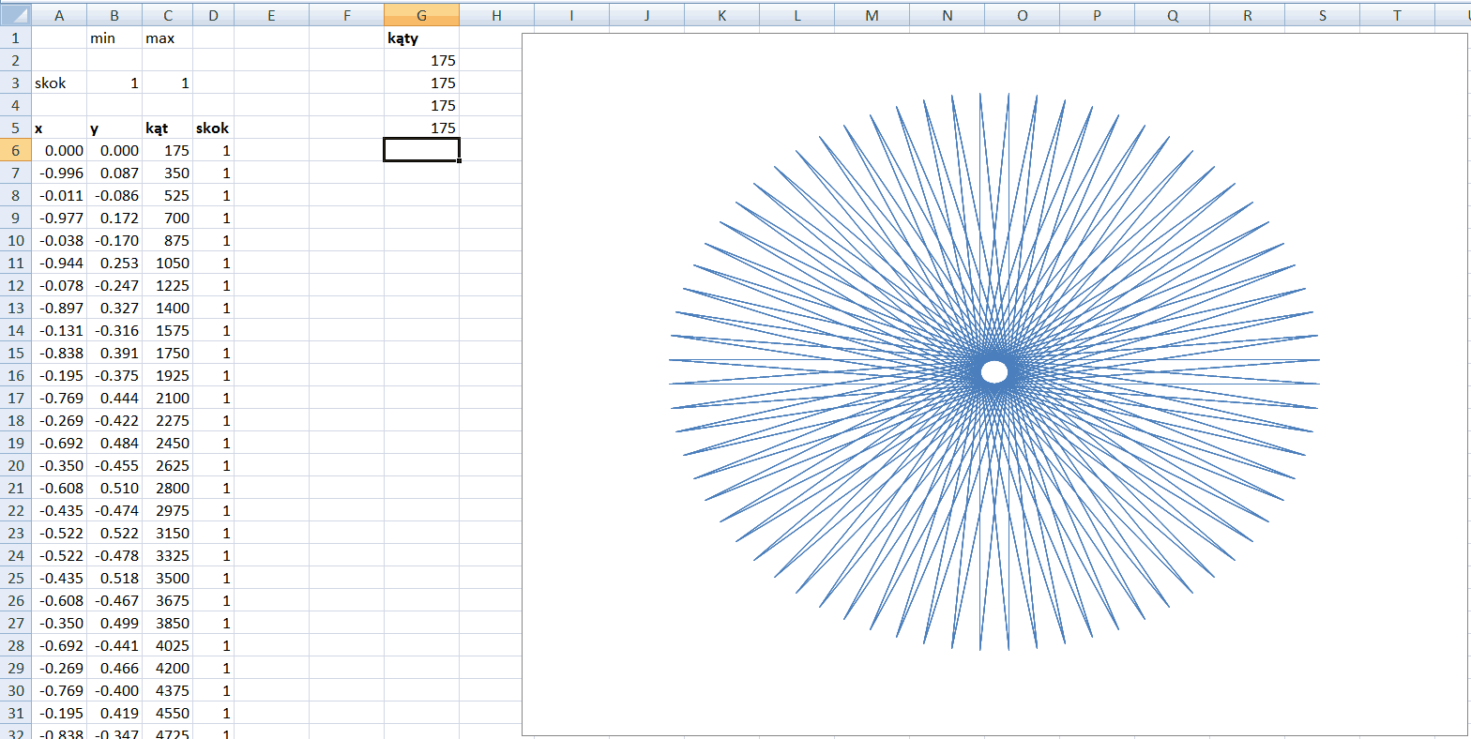1471x739 pixels.
Task: Select the column A header
Action: coord(59,15)
